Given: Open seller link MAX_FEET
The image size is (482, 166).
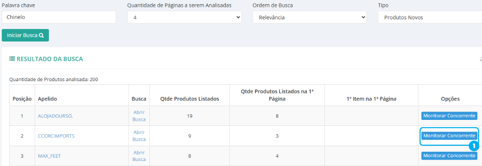Looking at the screenshot, I should pyautogui.click(x=49, y=156).
